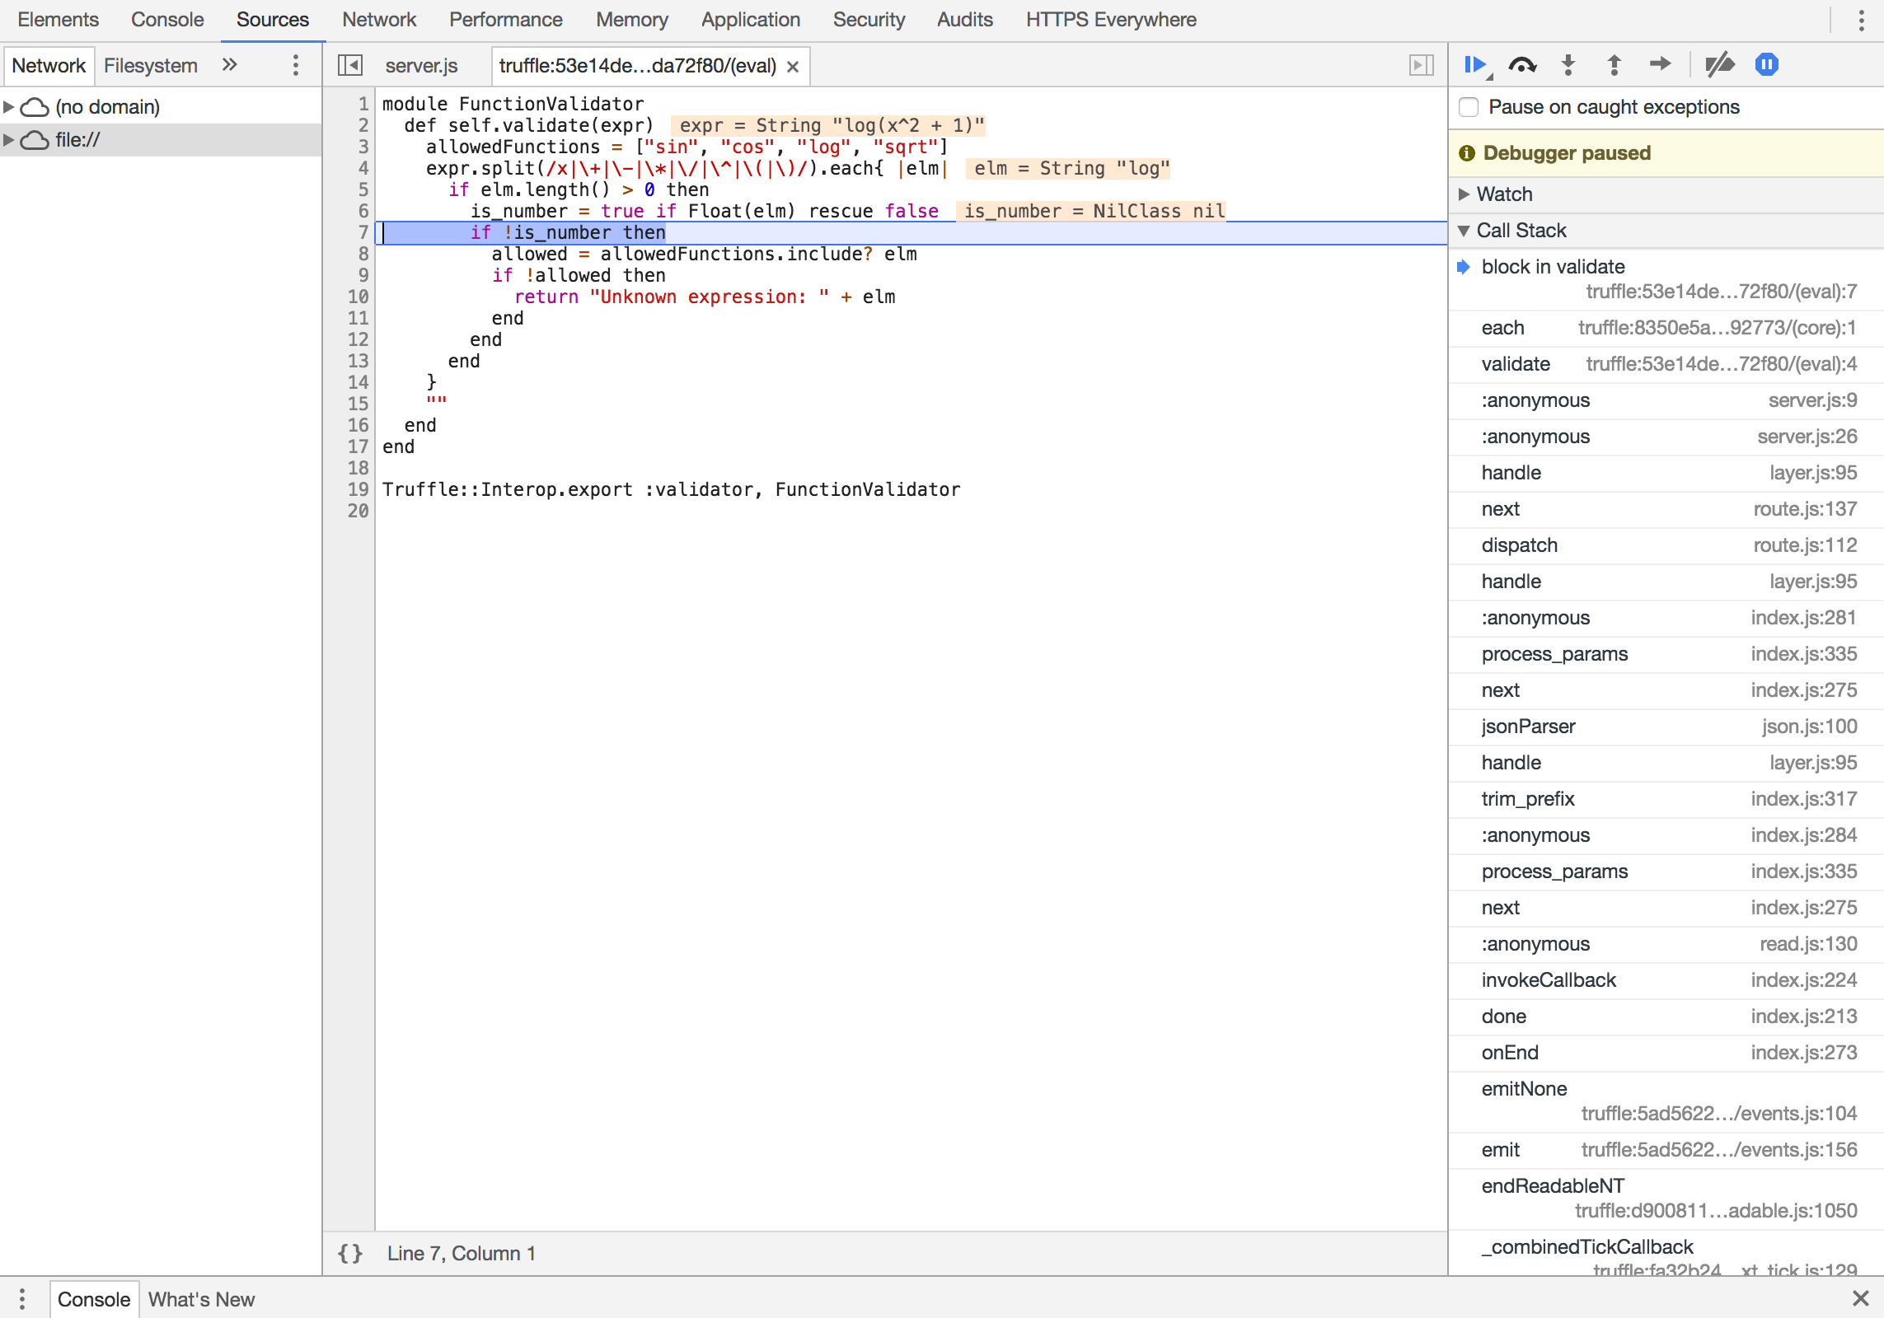Switch to the Performance panel tab
This screenshot has height=1318, width=1884.
tap(505, 20)
